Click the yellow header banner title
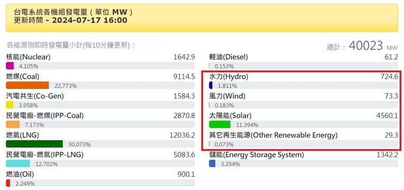Image resolution: width=404 pixels, height=190 pixels. (x=74, y=12)
